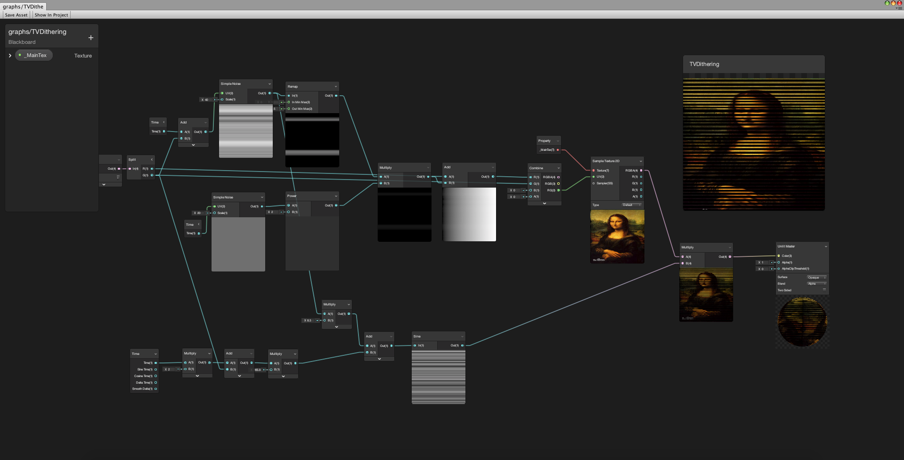Click the Out(1) output port on the Ramp node
904x460 pixels.
335,95
